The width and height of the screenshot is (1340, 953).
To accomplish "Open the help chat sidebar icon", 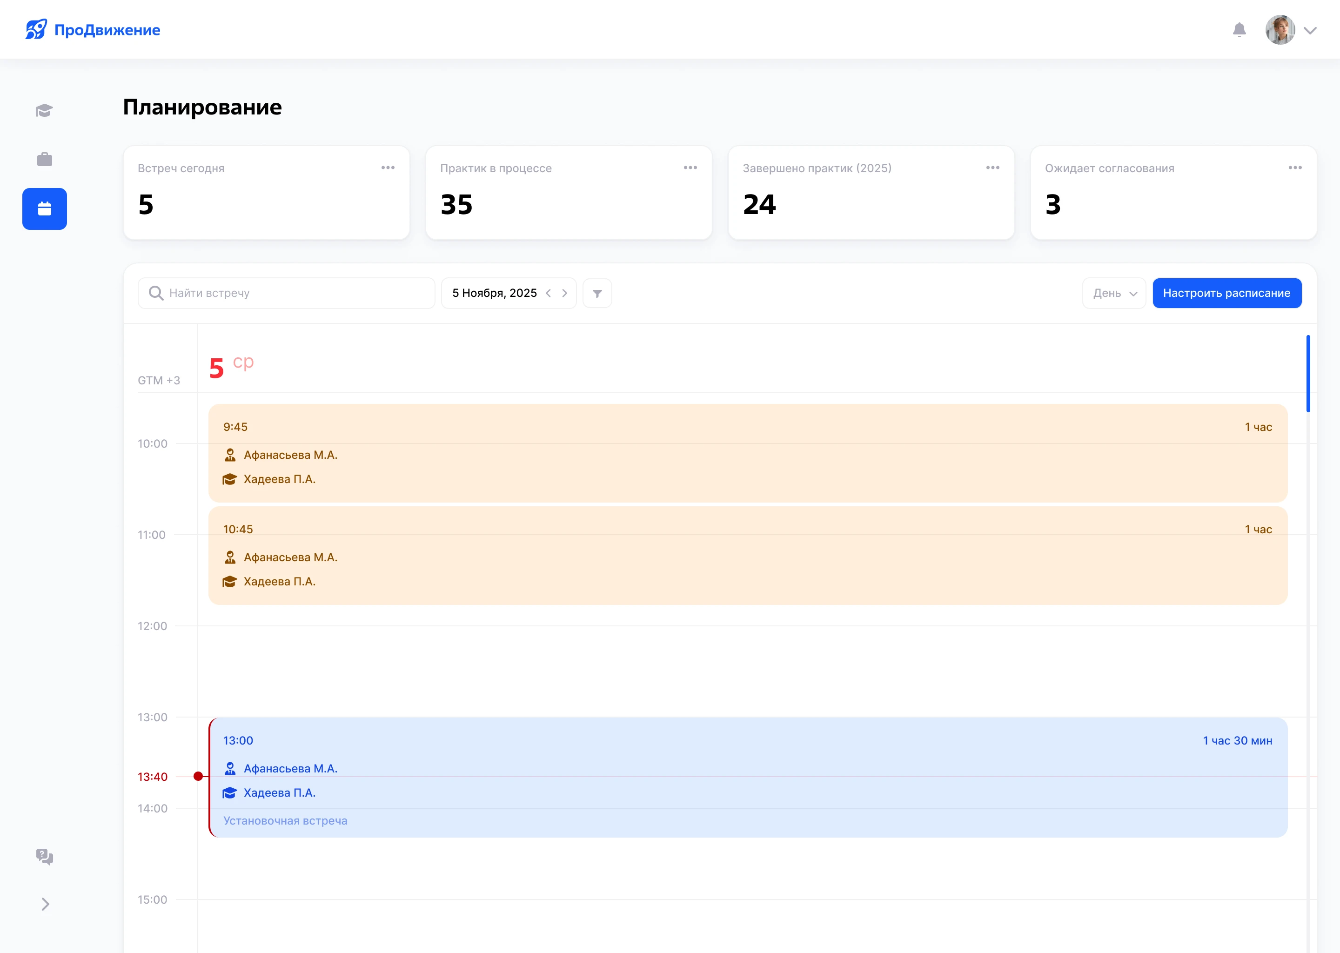I will point(45,857).
